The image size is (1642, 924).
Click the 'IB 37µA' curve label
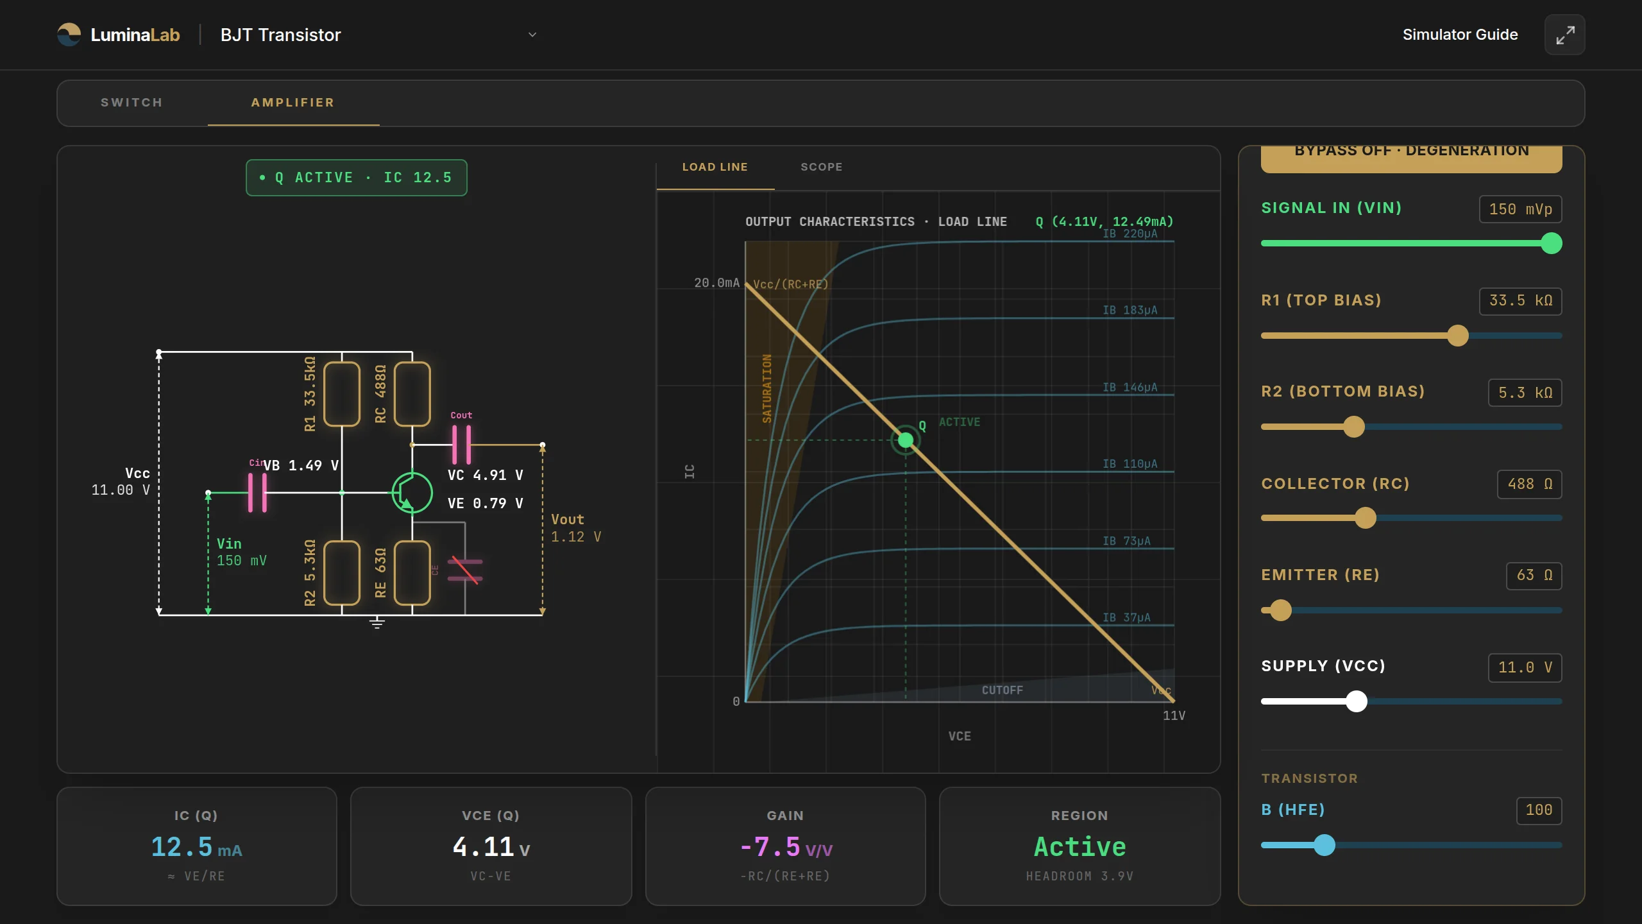click(x=1126, y=618)
